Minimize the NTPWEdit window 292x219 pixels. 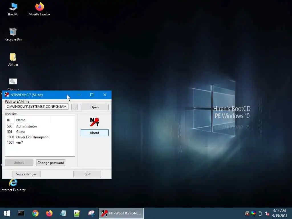tap(79, 95)
